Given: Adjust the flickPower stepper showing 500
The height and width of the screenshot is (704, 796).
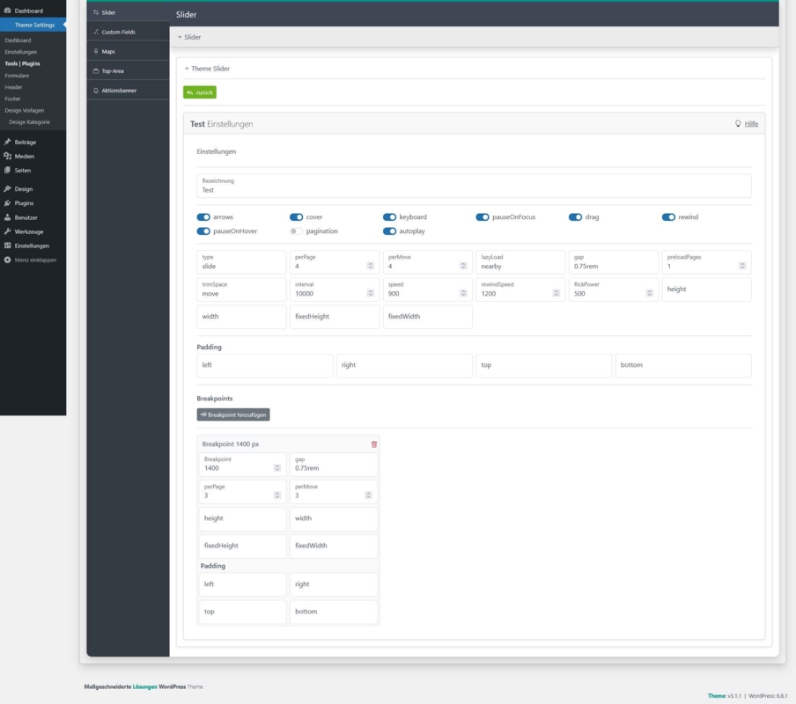Looking at the screenshot, I should click(x=649, y=293).
